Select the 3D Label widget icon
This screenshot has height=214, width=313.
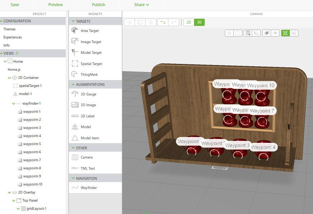(x=75, y=116)
